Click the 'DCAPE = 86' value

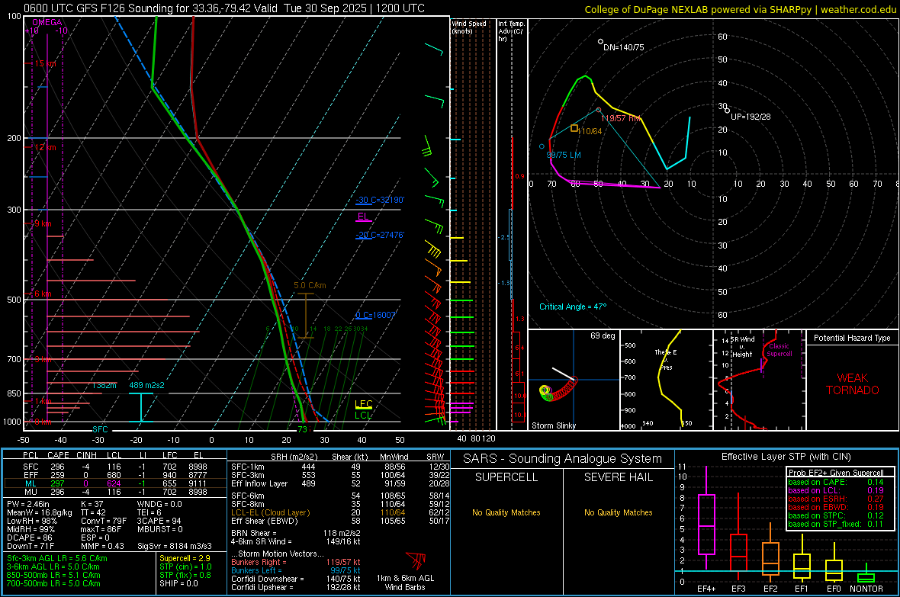[30, 538]
